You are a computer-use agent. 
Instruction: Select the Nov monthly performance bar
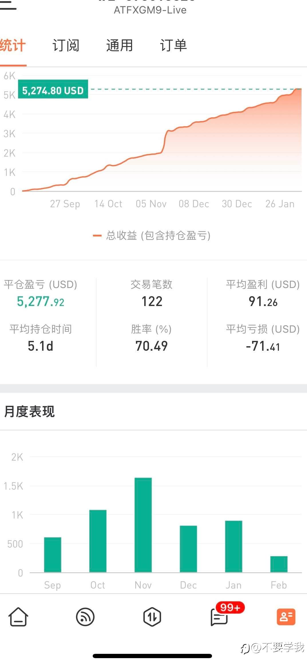(143, 525)
